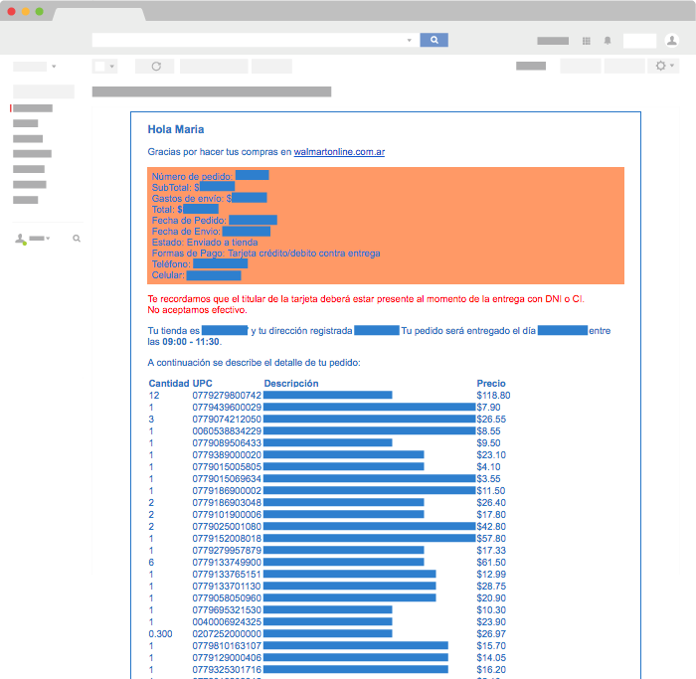Expand the mail label dropdown in sidebar
Viewport: 696px width, 679px height.
click(54, 67)
